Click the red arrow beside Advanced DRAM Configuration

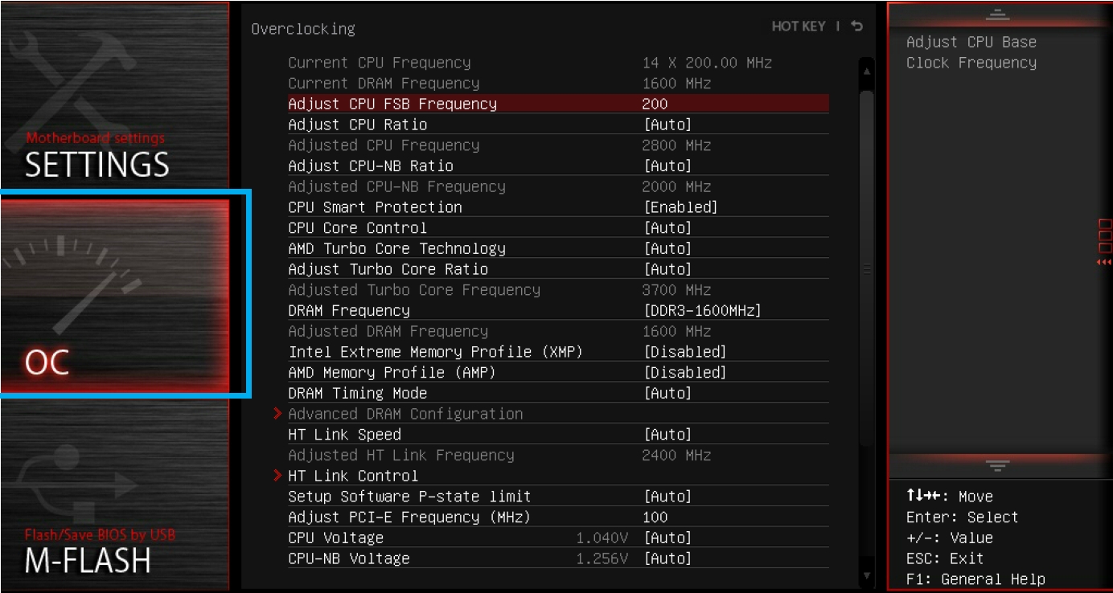pos(278,414)
